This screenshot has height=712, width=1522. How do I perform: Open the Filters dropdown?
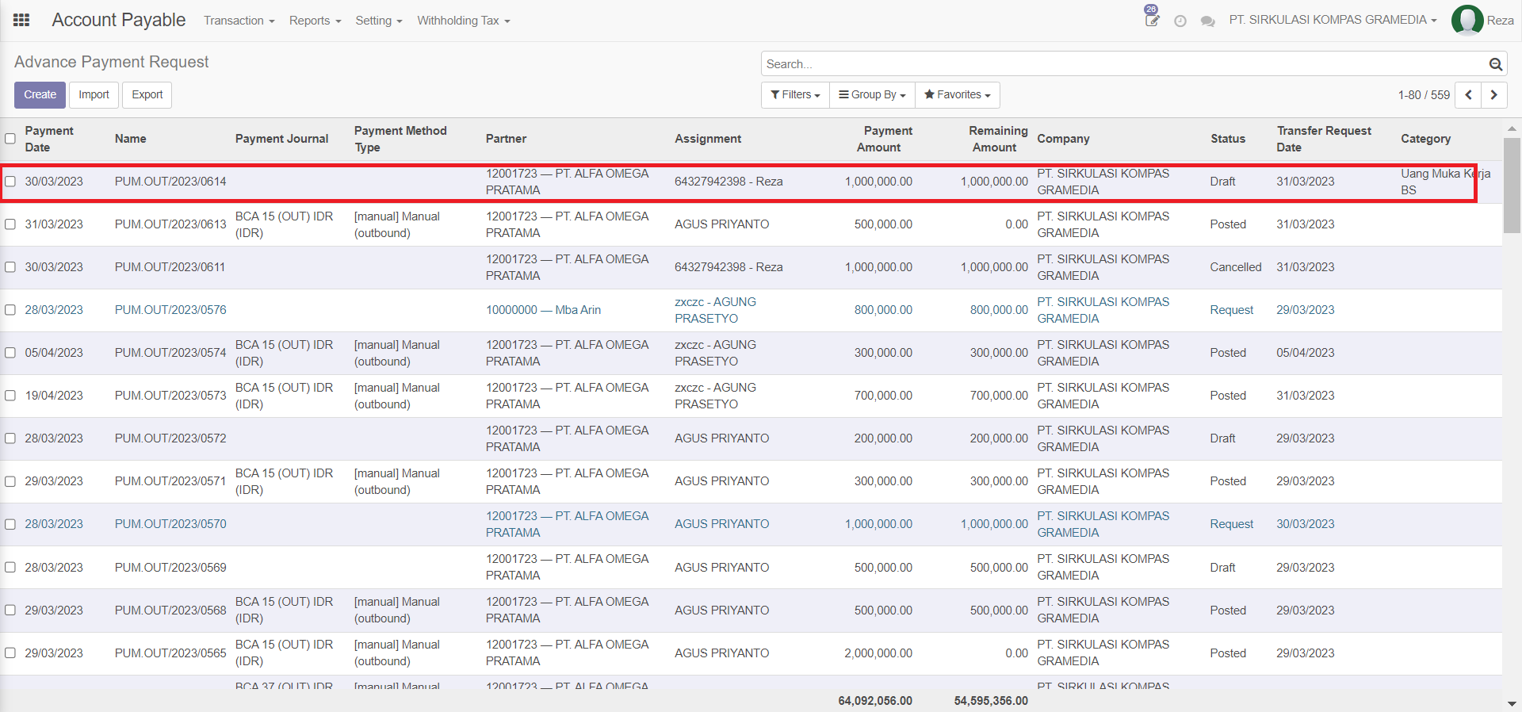coord(795,95)
